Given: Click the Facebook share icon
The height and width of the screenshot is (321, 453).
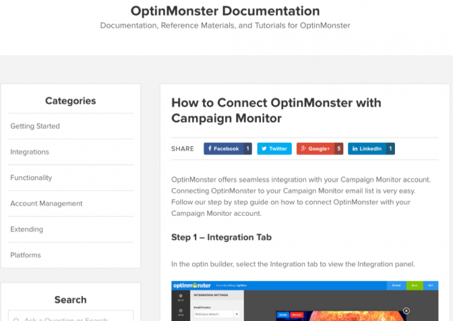Looking at the screenshot, I should 210,148.
